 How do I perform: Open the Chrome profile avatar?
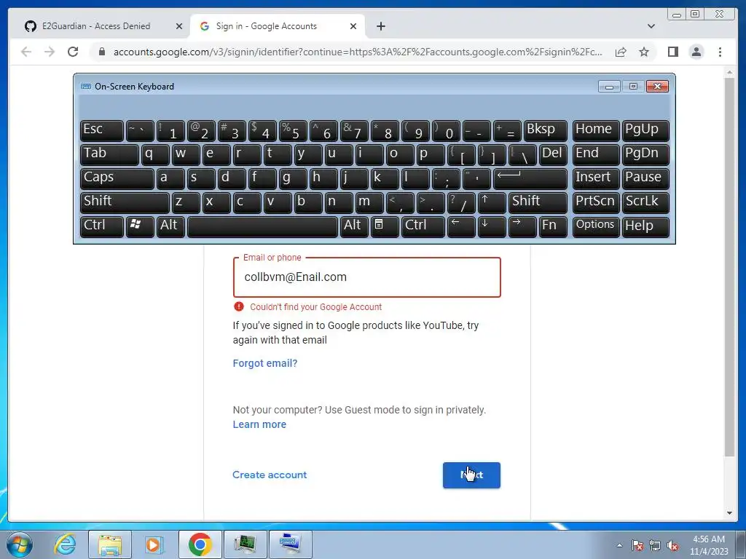696,52
